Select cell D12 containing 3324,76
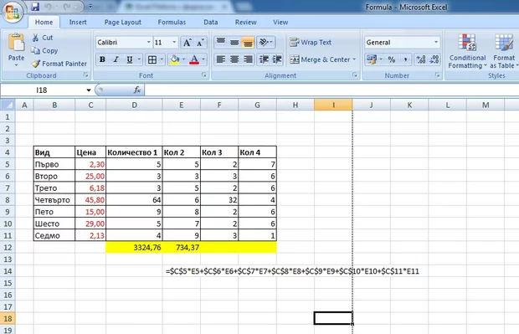This screenshot has height=334, width=519. pyautogui.click(x=134, y=247)
